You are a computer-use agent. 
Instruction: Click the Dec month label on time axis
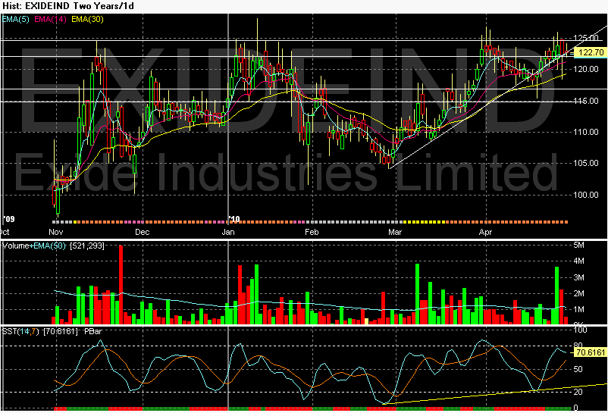pos(143,232)
